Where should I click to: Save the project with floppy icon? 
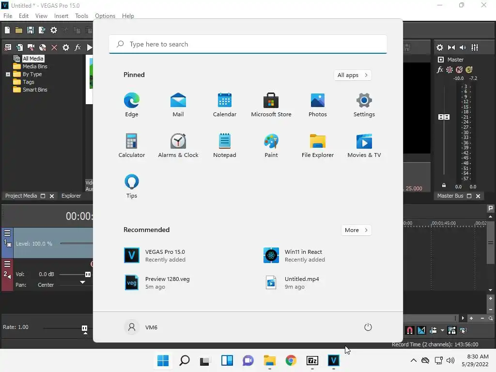(x=31, y=30)
